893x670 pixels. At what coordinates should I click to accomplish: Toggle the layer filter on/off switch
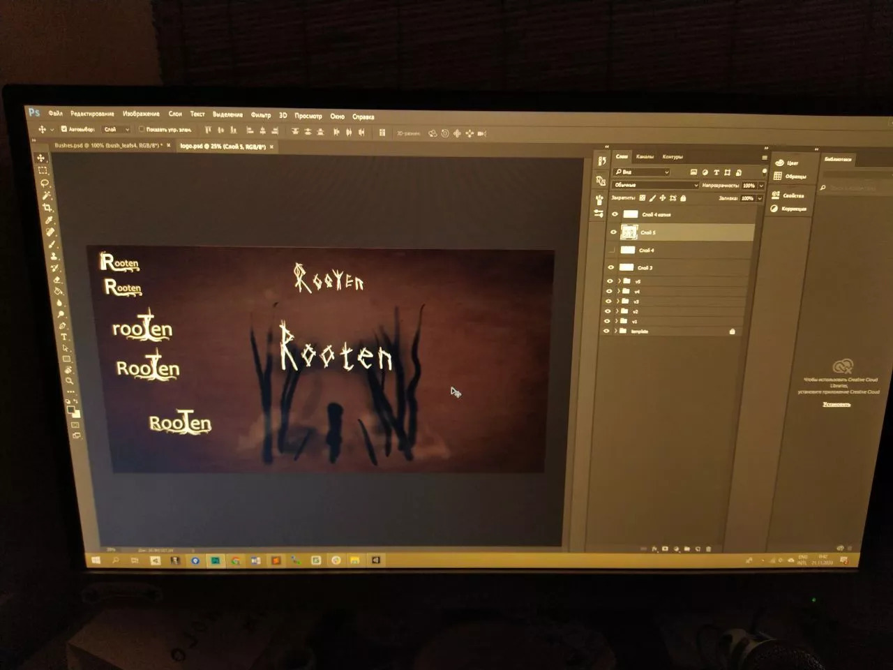pos(765,172)
